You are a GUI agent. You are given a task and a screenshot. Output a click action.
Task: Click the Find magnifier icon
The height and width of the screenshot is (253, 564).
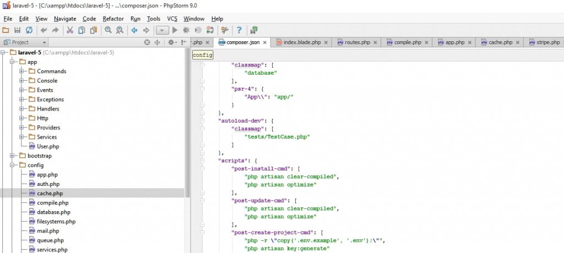[109, 30]
